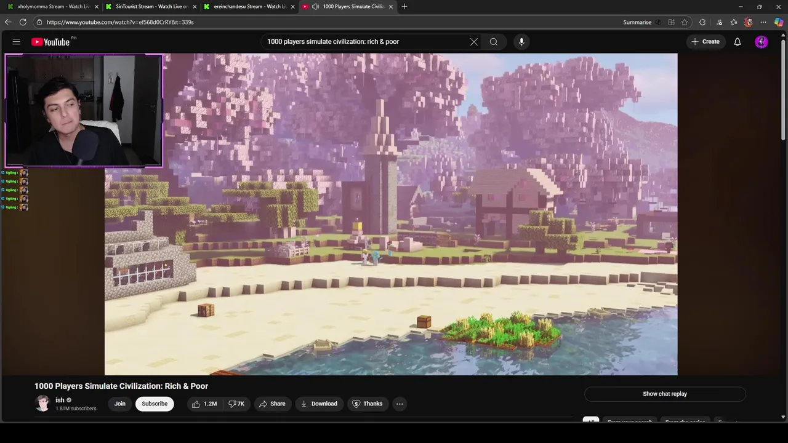This screenshot has width=788, height=443.
Task: Clear the search query with X
Action: (x=474, y=42)
